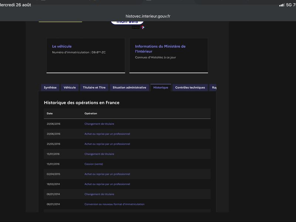Click the 'Date' column header
296x222 pixels.
(50, 114)
